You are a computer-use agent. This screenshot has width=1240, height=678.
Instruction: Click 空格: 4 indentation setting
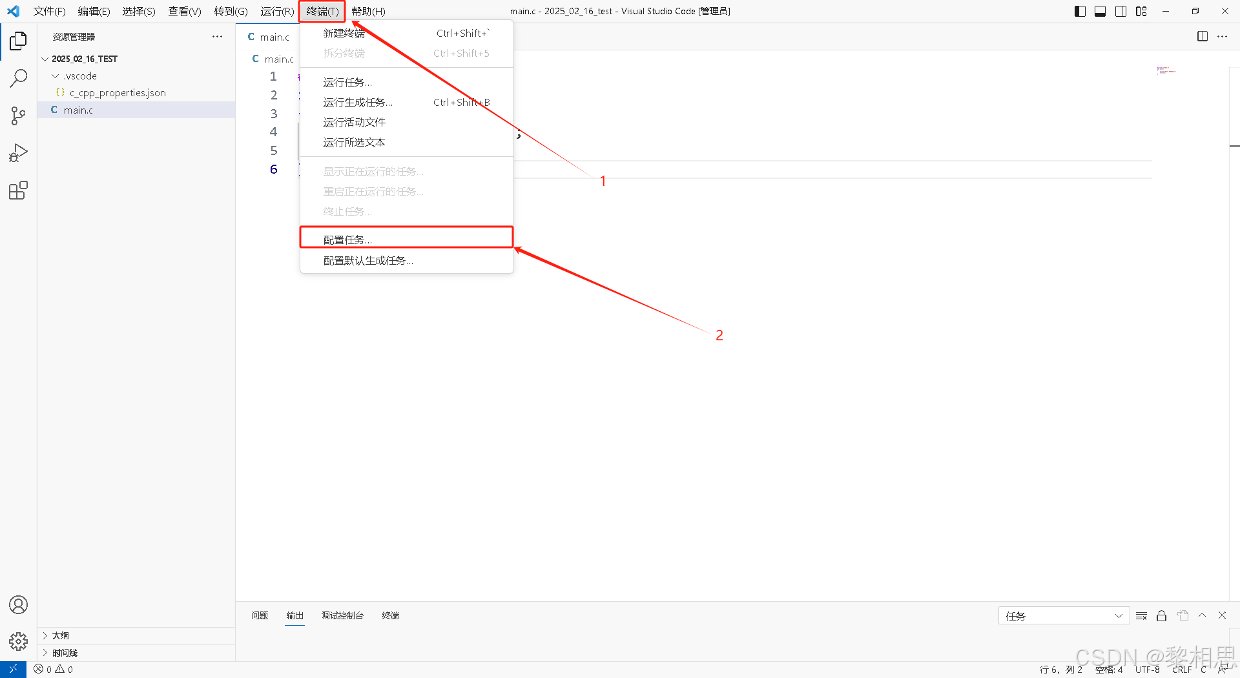click(1109, 670)
